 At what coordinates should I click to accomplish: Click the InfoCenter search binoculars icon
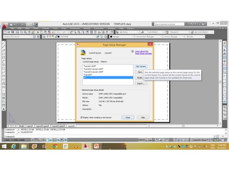186,24
